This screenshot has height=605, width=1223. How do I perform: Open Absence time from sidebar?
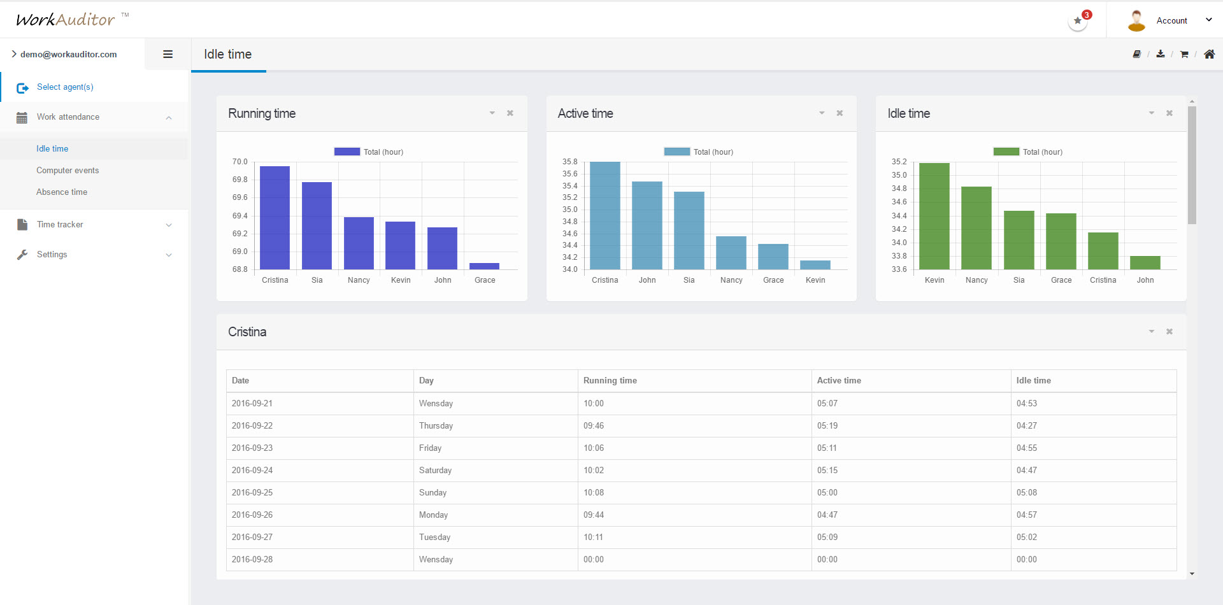click(62, 192)
